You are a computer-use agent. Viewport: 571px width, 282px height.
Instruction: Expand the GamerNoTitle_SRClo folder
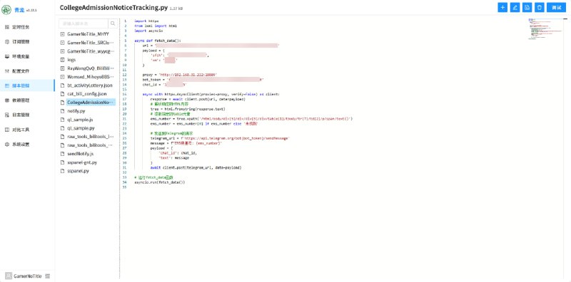[x=62, y=43]
